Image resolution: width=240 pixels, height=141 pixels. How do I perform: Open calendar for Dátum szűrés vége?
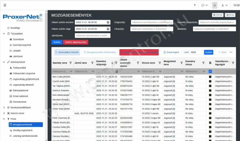tap(108, 29)
